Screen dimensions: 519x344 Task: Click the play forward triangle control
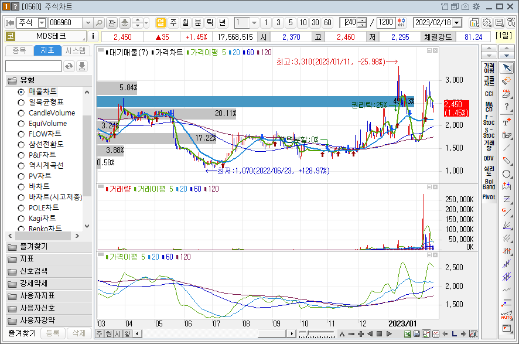click(389, 333)
